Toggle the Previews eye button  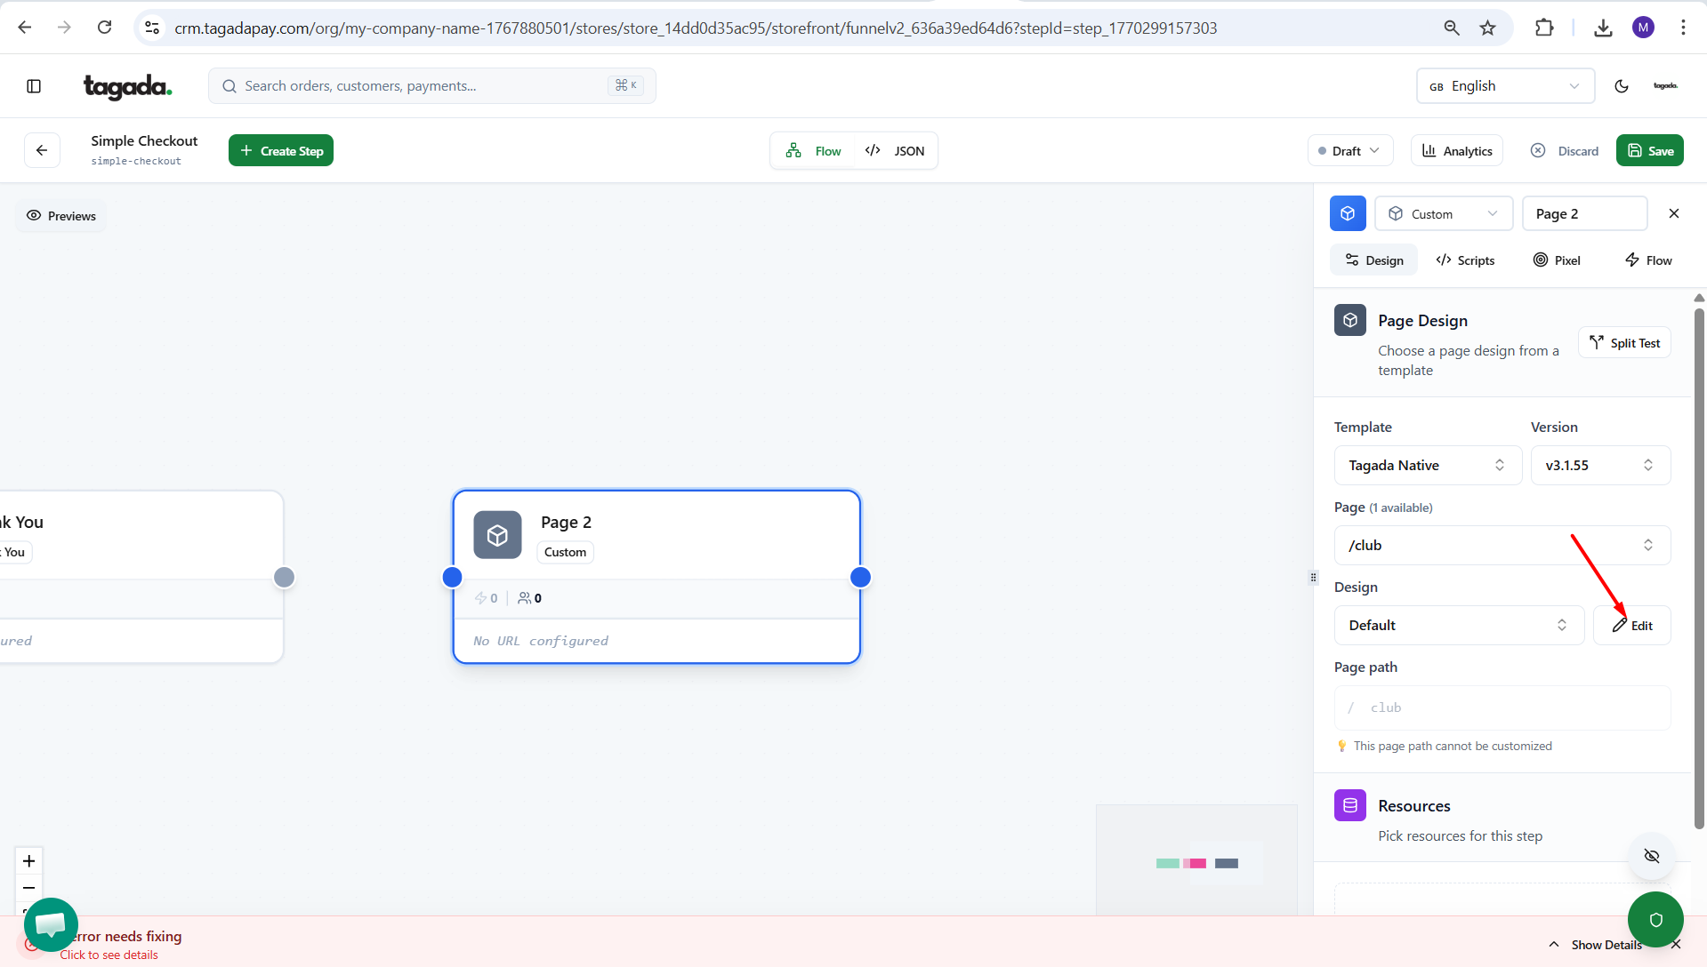tap(60, 216)
